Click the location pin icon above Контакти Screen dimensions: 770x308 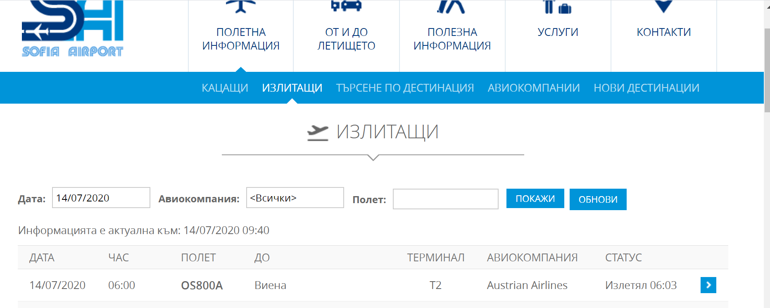click(663, 6)
